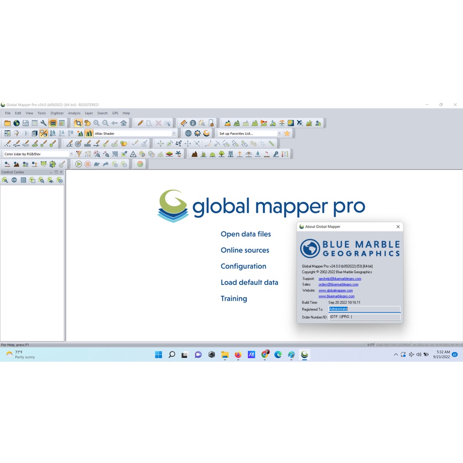Click the grid globe icon

pos(189,133)
